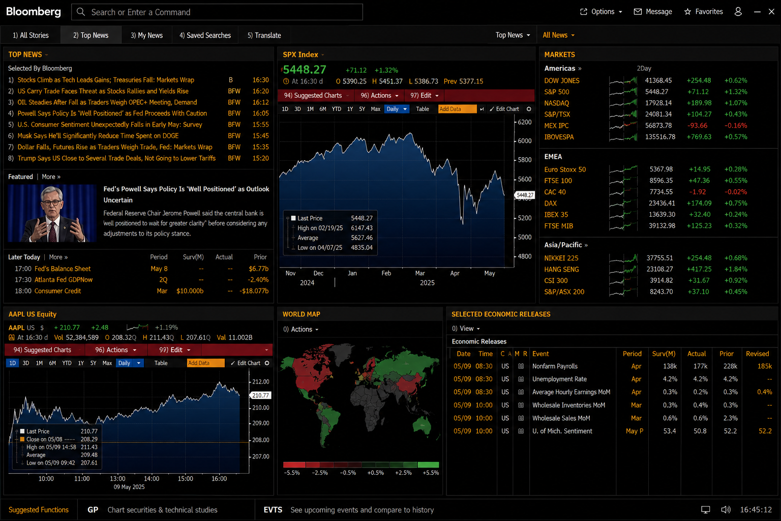
Task: Open Suggested Functions button
Action: (x=39, y=510)
